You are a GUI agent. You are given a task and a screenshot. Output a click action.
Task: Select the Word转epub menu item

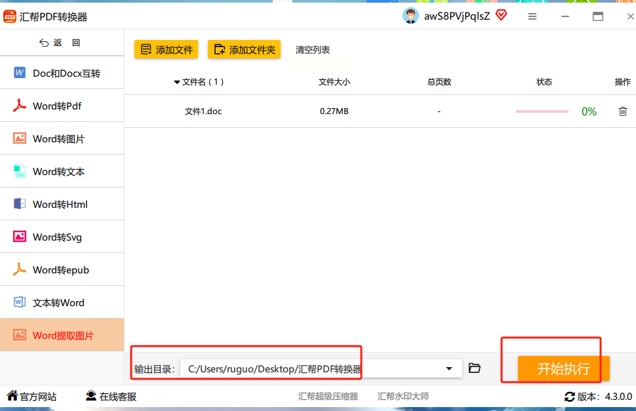62,270
